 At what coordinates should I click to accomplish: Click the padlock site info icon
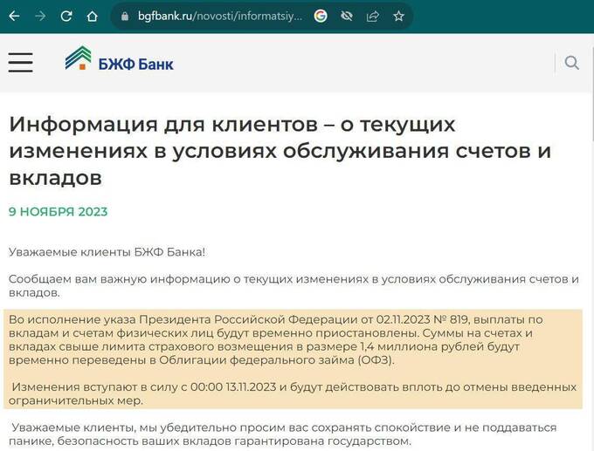[125, 17]
